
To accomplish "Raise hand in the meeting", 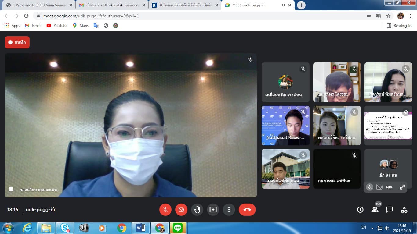I will coord(197,210).
